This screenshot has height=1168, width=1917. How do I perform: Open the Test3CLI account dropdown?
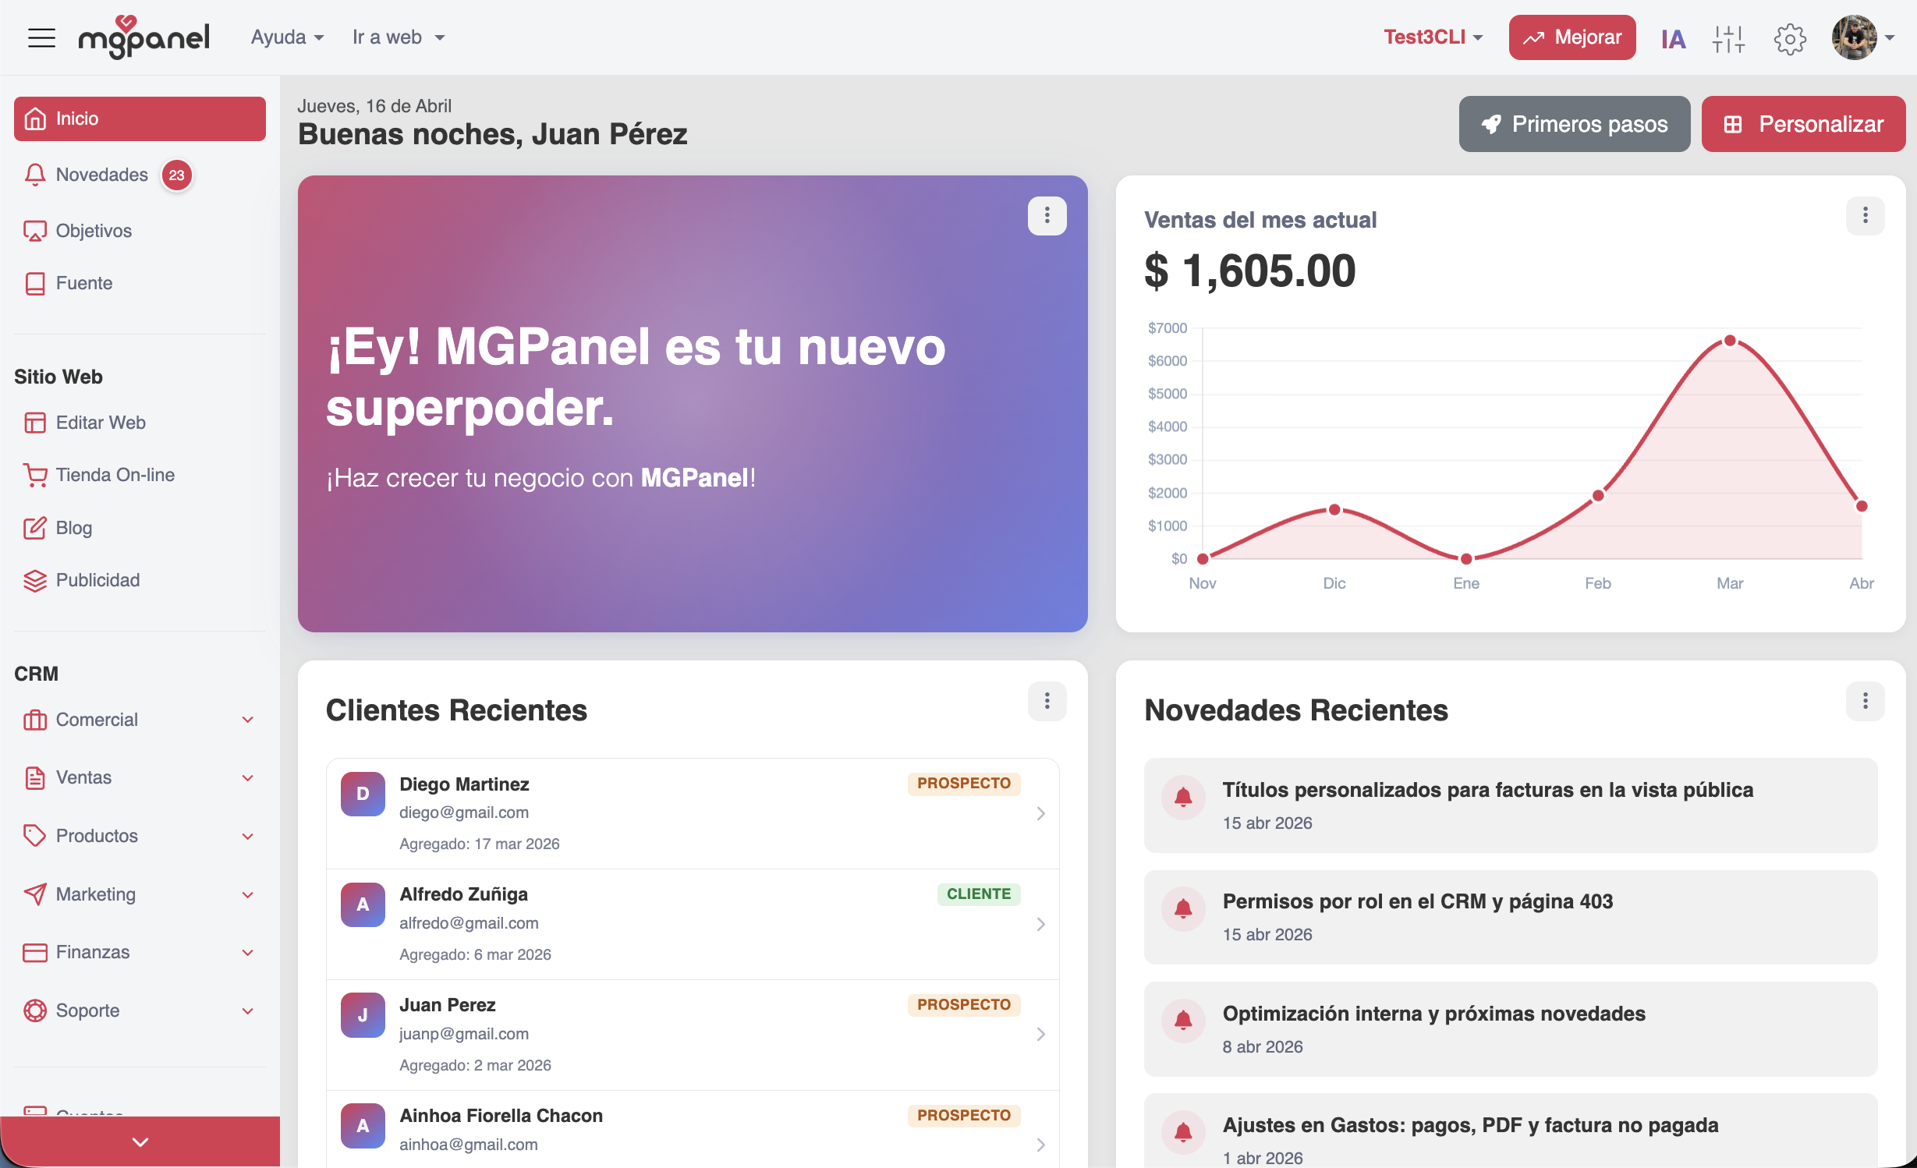pyautogui.click(x=1433, y=37)
